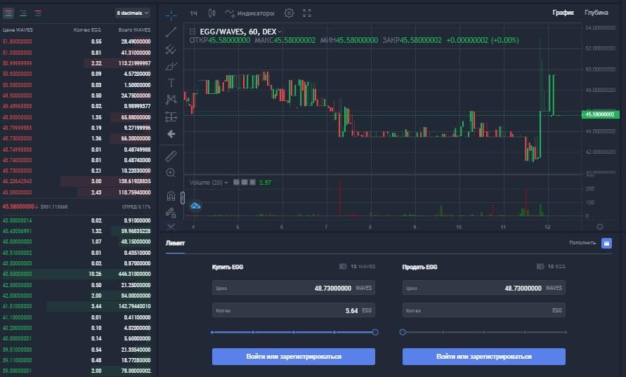Expand the Volume (20) indicator dropdown
Viewport: 626px width, 377px height.
226,183
